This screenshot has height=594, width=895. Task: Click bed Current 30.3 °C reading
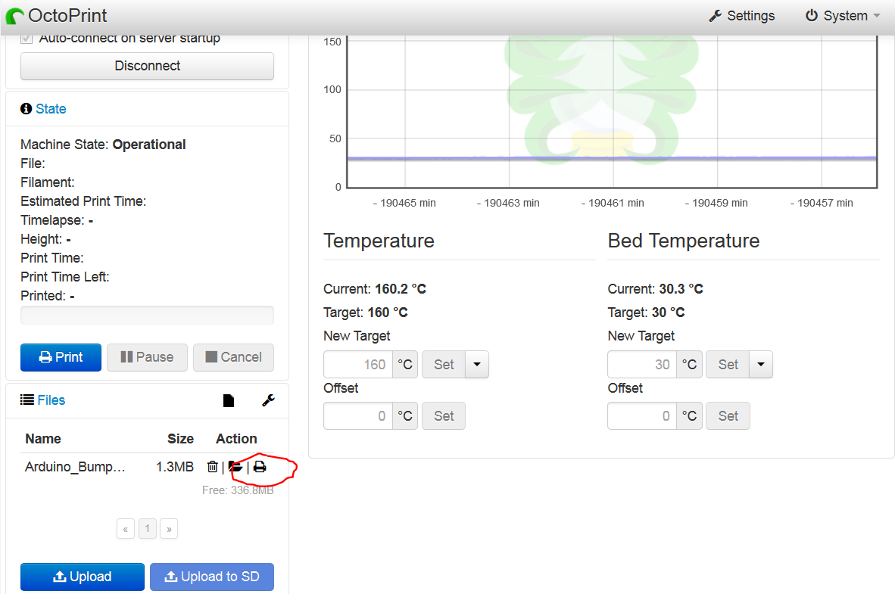655,289
